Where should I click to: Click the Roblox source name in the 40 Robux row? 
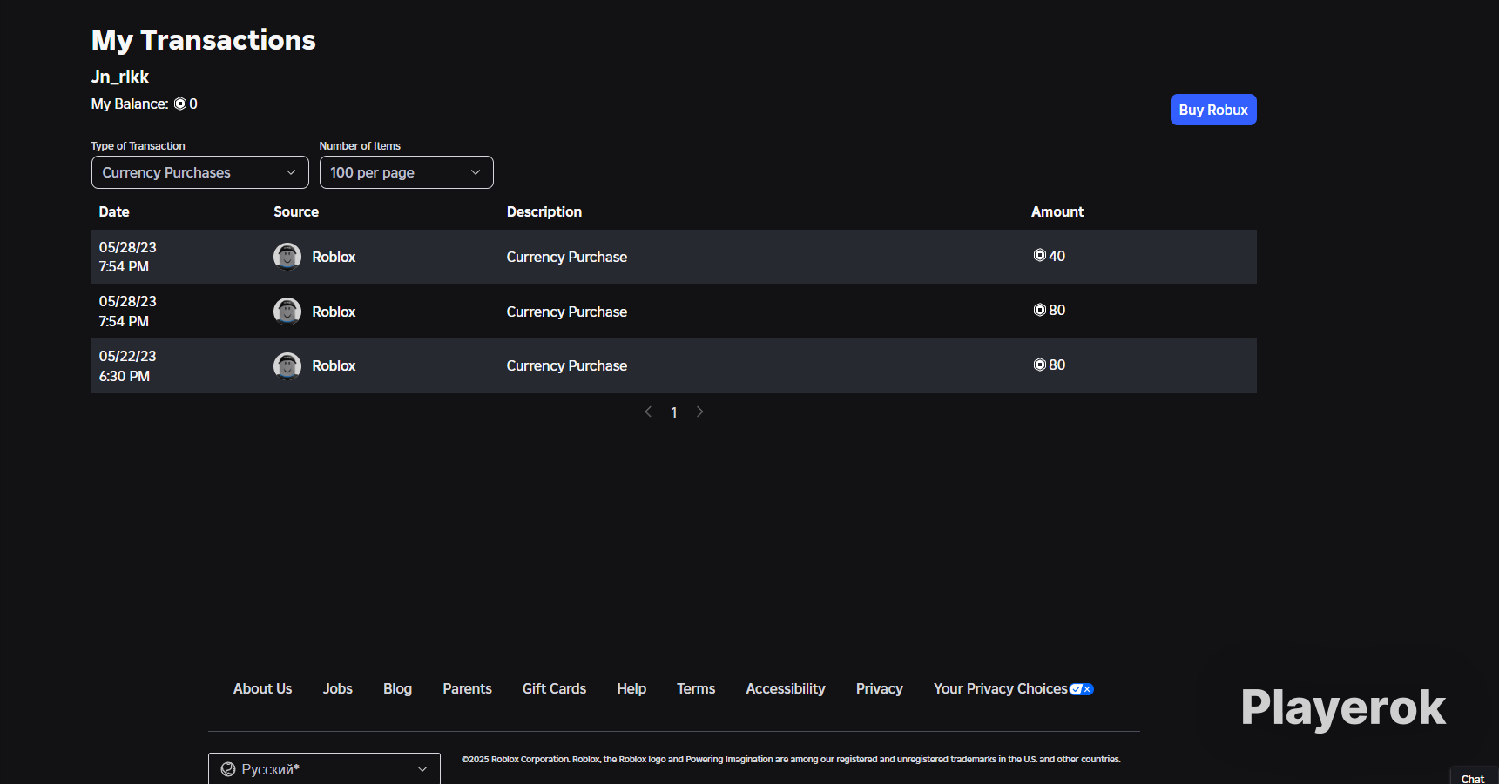click(x=334, y=257)
